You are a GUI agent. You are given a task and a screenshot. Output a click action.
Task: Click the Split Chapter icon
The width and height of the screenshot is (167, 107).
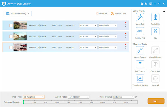[140, 64]
